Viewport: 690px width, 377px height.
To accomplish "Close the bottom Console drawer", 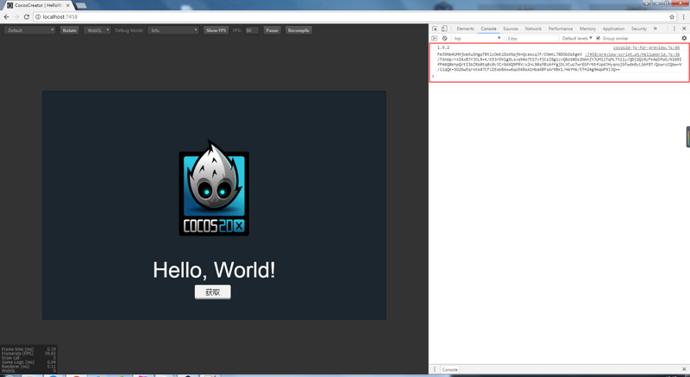I will (684, 369).
